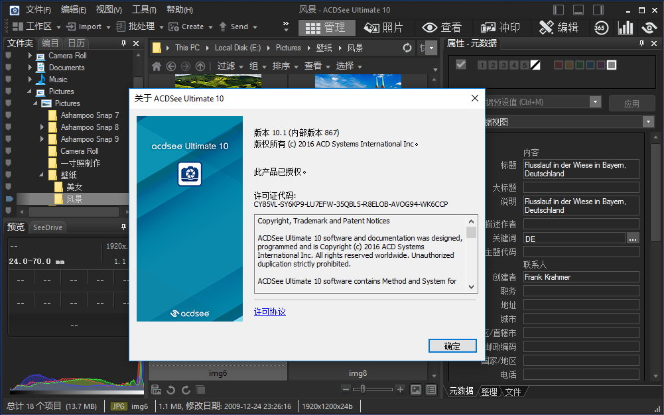Click the rotate left icon below thumbnails

coord(171,390)
